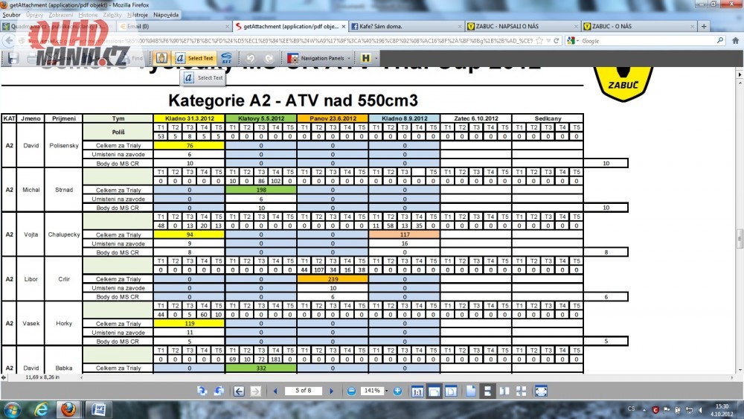Image resolution: width=744 pixels, height=419 pixels.
Task: Open Microsoft Word from the taskbar
Action: 98,409
